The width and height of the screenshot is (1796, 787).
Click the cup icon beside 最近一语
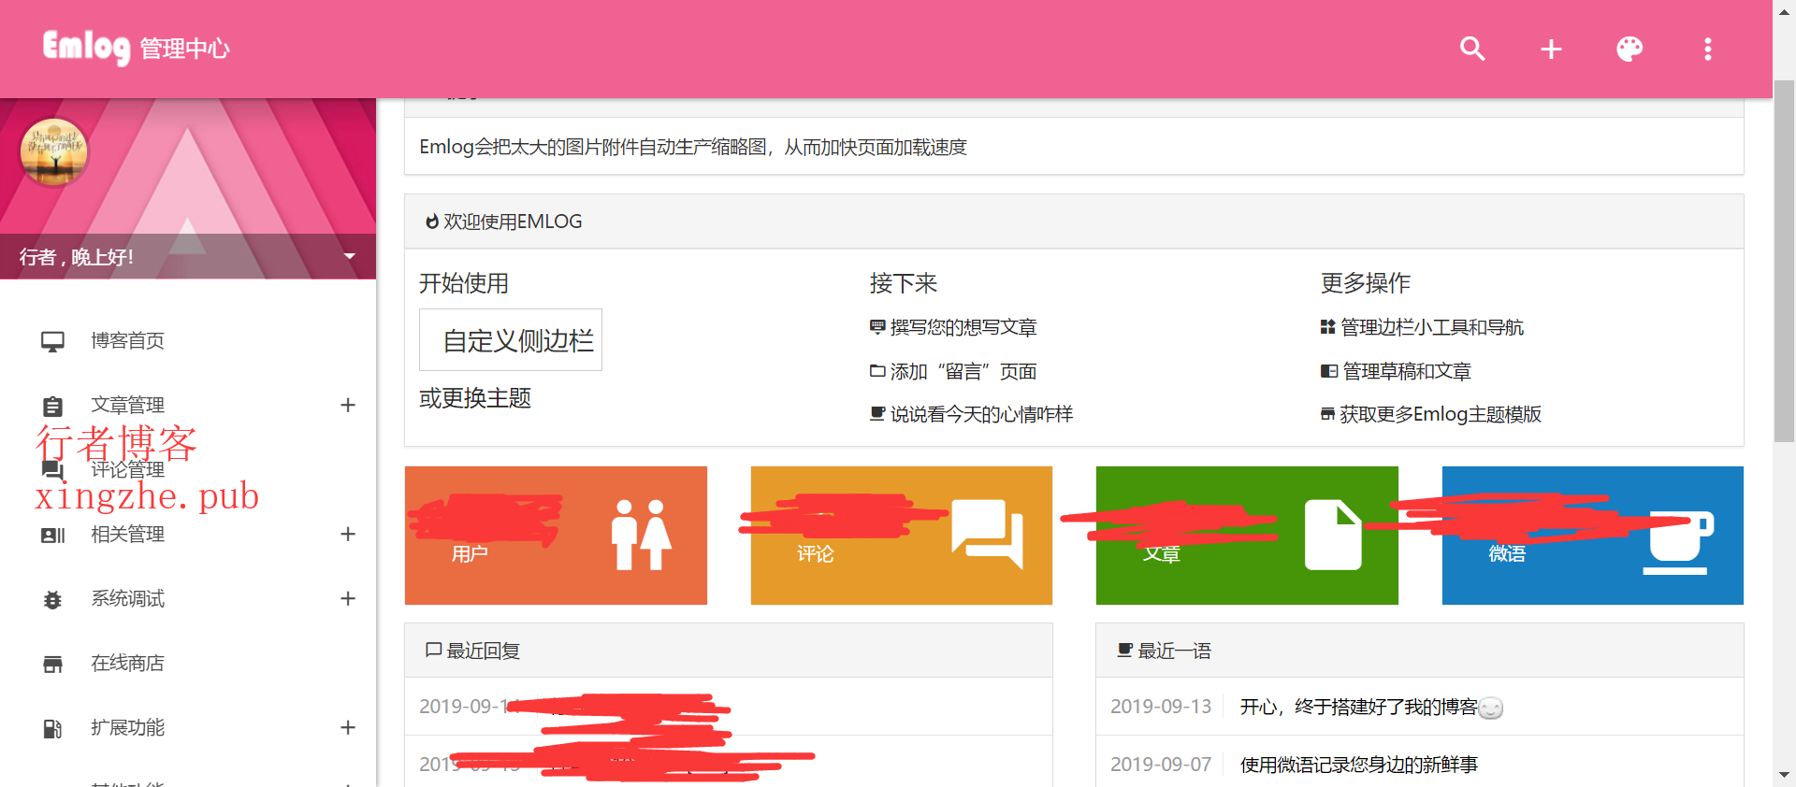pos(1125,650)
